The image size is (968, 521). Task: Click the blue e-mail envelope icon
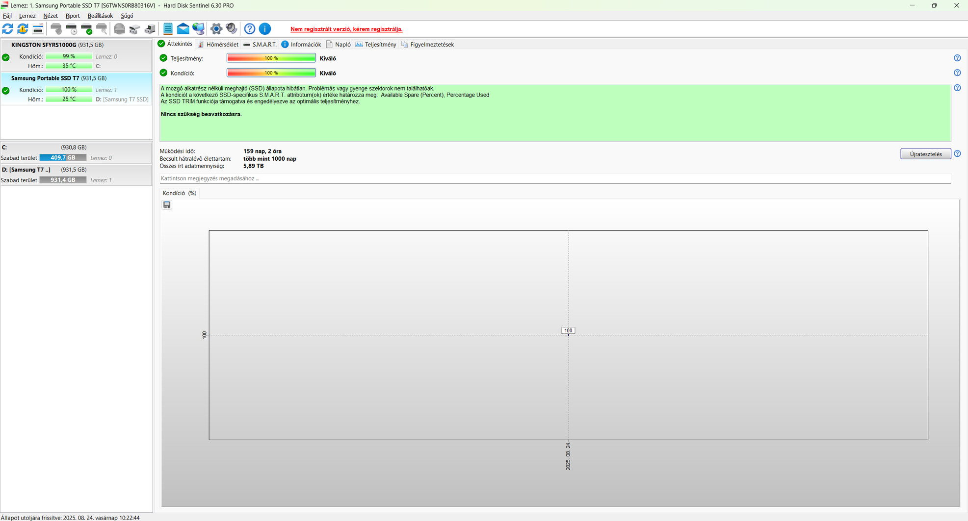pyautogui.click(x=183, y=29)
